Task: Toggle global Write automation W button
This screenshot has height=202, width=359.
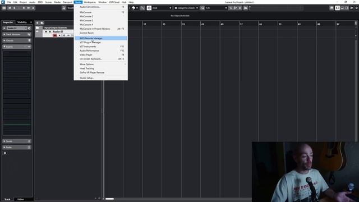Action: pos(29,8)
